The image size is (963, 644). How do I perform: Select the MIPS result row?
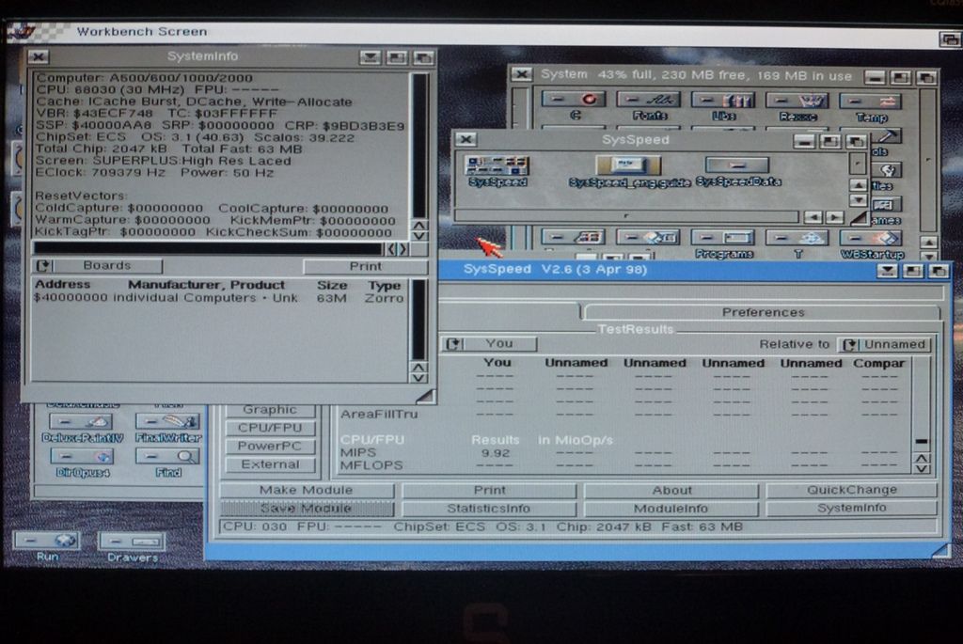(x=624, y=453)
